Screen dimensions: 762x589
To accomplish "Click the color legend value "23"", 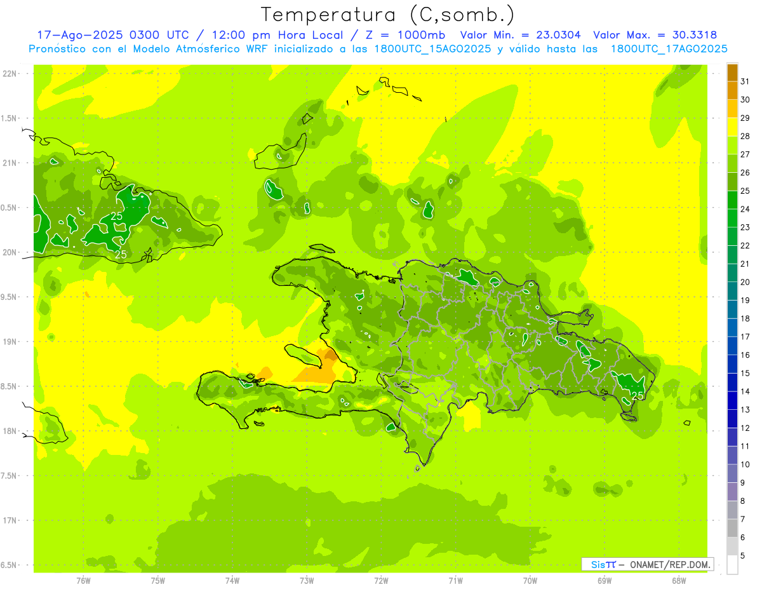I will coord(745,227).
